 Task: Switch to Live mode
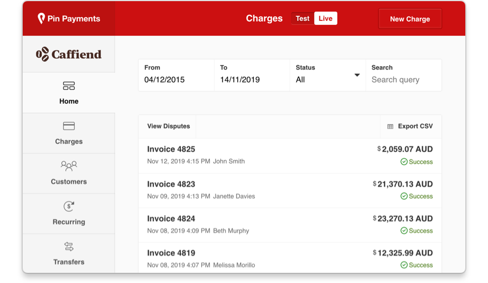[x=326, y=19]
